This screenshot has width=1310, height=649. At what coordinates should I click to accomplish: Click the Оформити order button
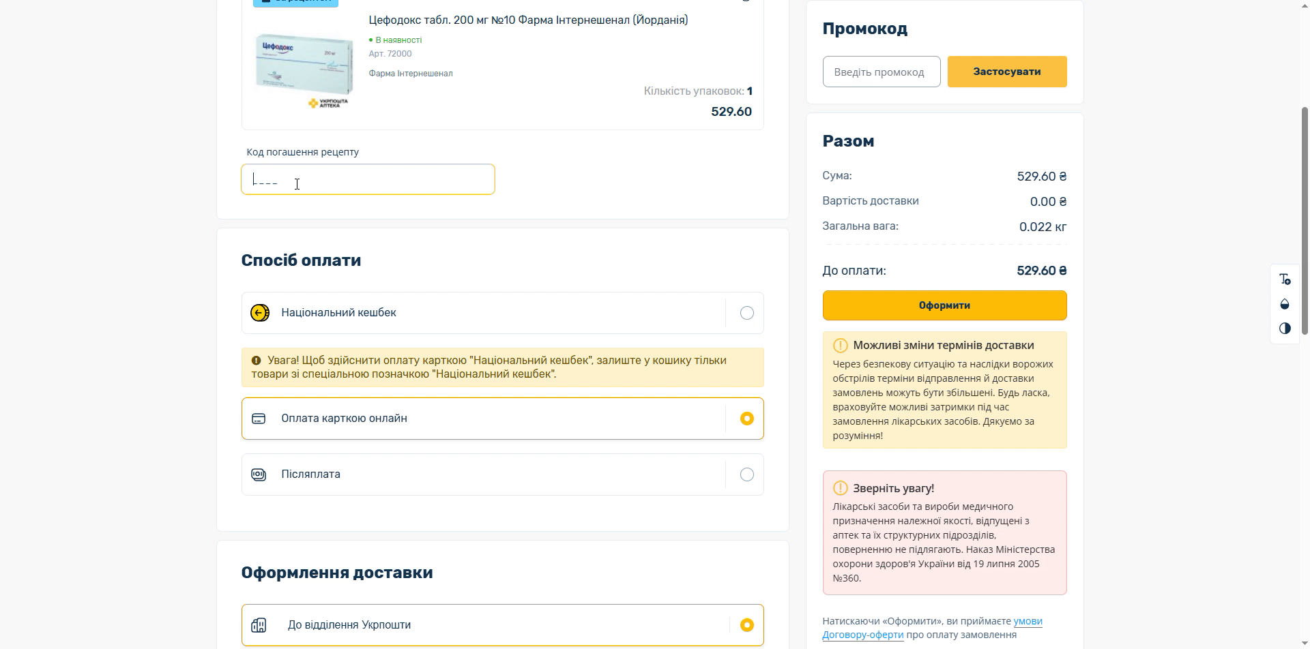pyautogui.click(x=944, y=305)
